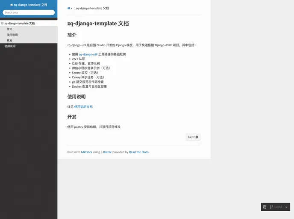Follow the 使用说明文档 link
This screenshot has height=219, width=294.
pyautogui.click(x=83, y=107)
